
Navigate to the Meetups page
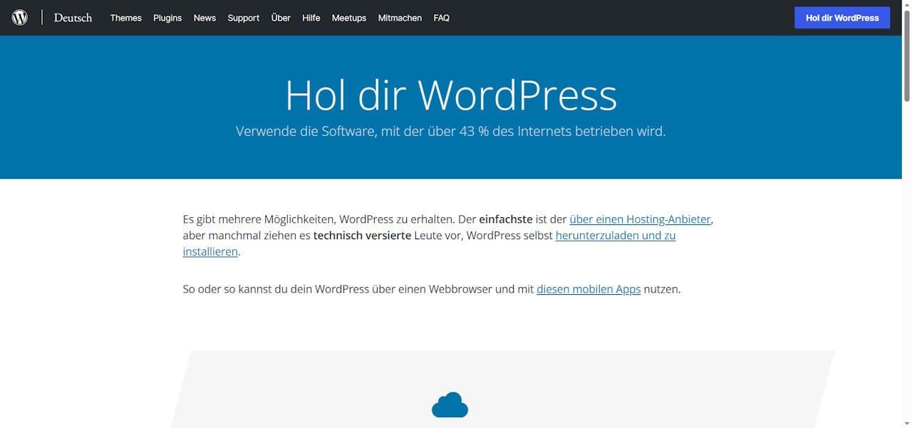348,18
